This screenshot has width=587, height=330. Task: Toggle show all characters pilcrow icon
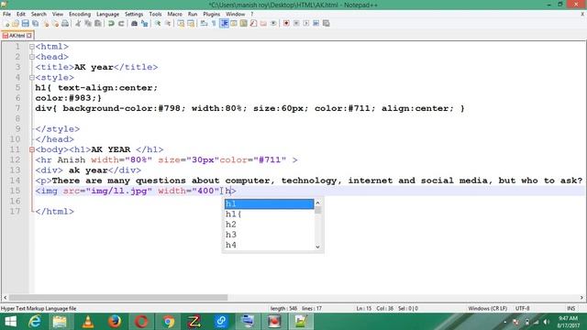[x=214, y=23]
